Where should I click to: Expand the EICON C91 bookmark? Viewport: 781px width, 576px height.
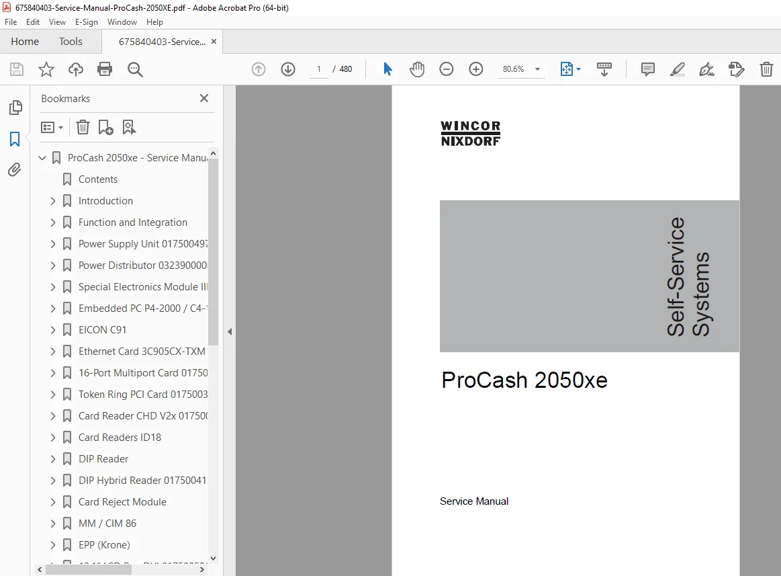tap(53, 329)
